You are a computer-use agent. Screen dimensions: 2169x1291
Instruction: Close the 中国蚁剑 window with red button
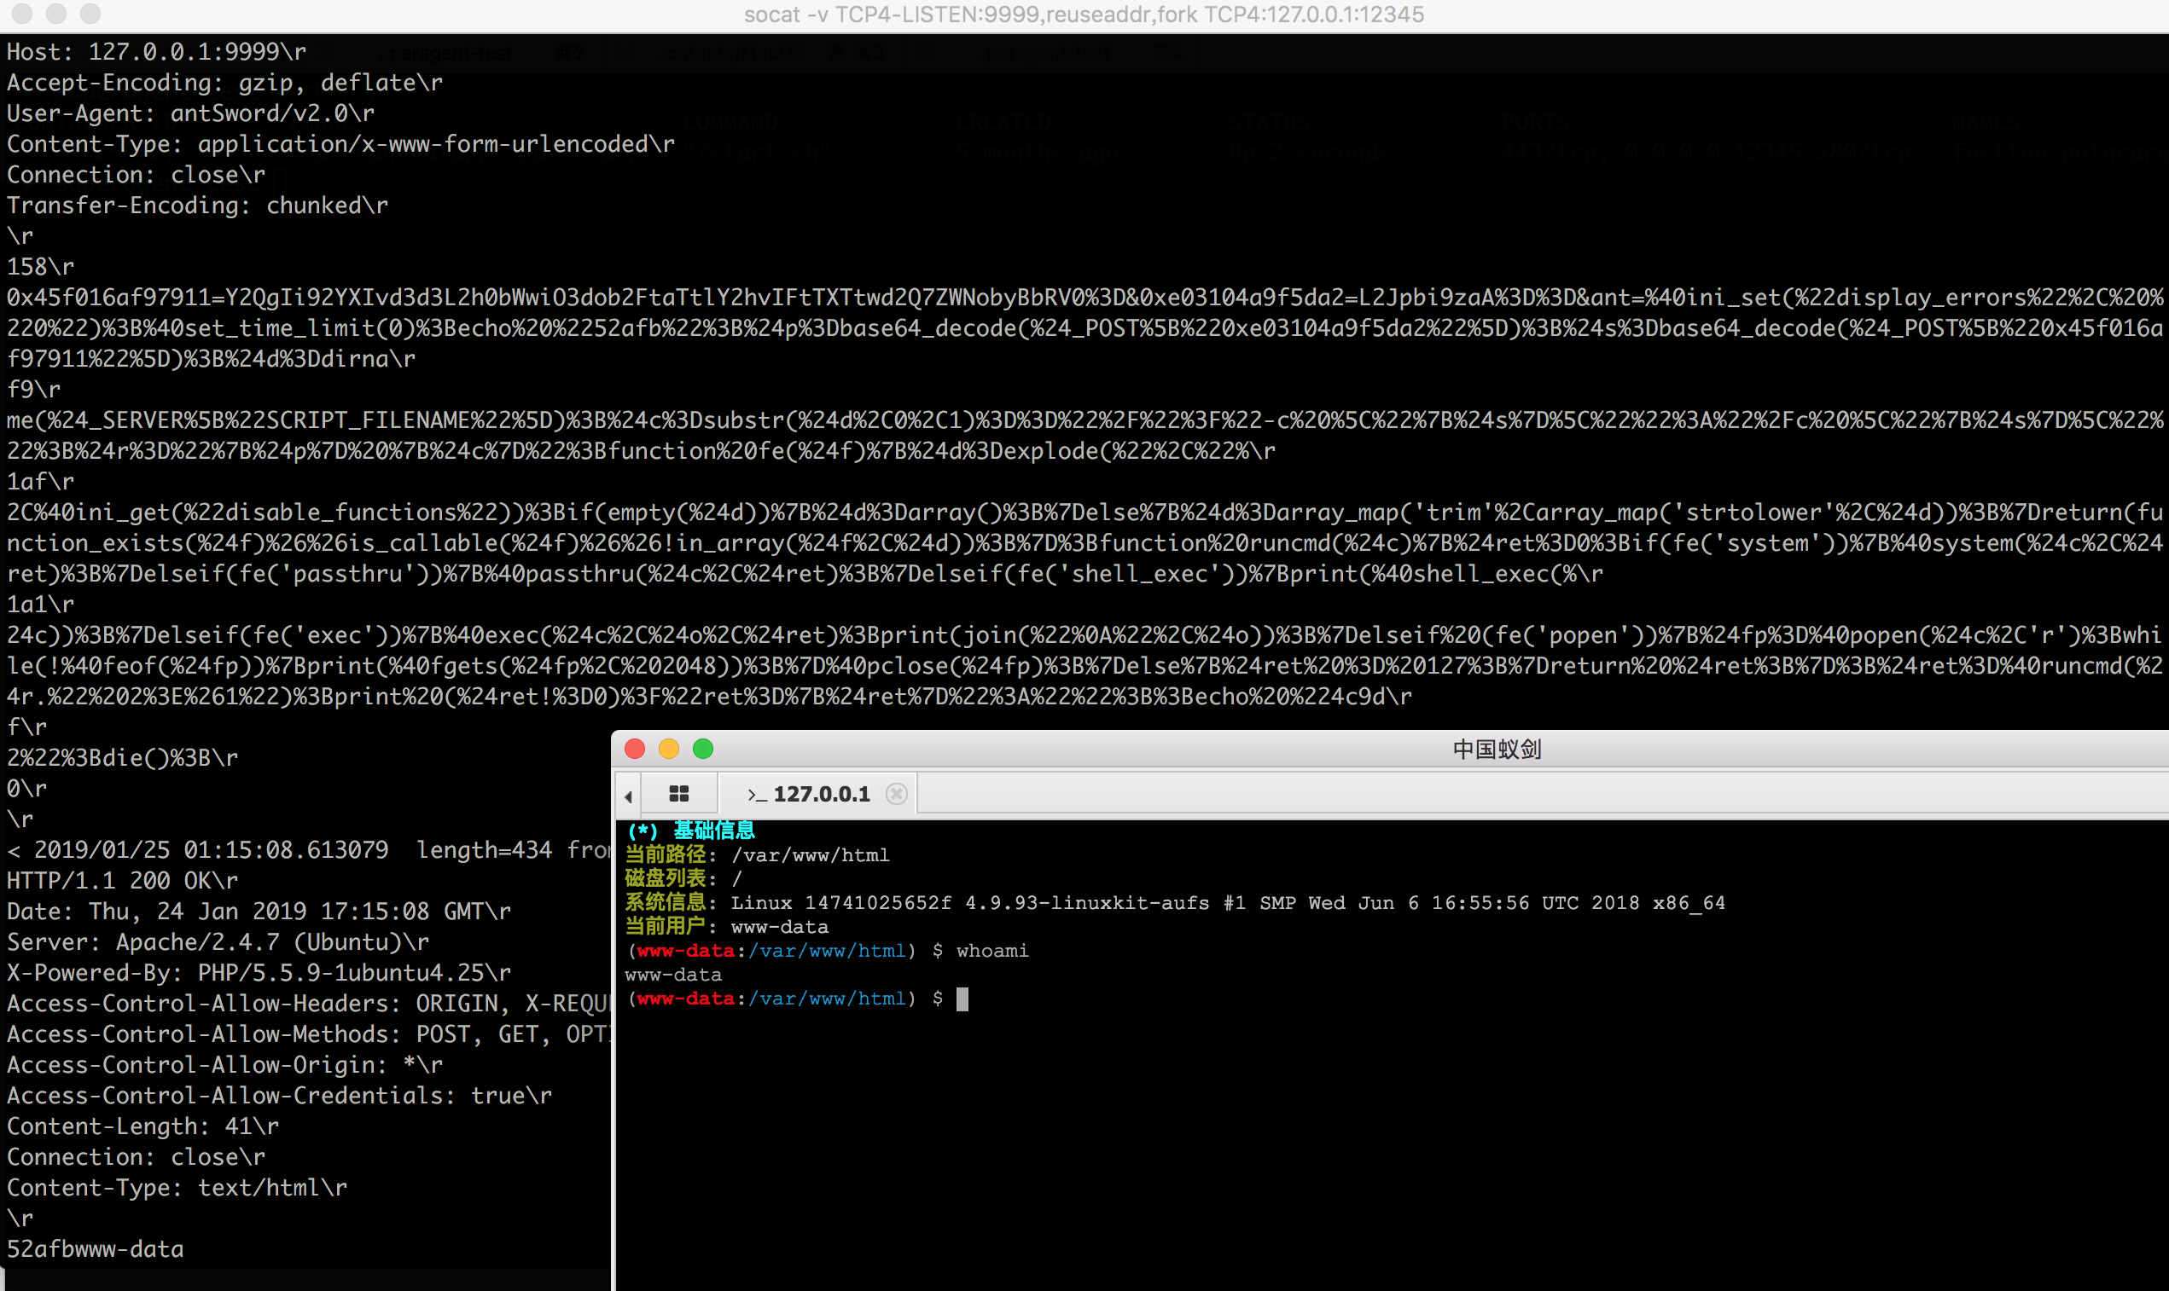click(x=635, y=749)
